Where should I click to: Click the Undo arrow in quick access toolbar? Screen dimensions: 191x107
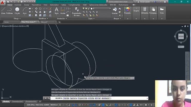pos(25,2)
